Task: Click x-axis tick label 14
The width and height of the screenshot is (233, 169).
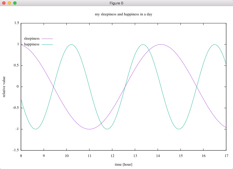Action: (158, 155)
